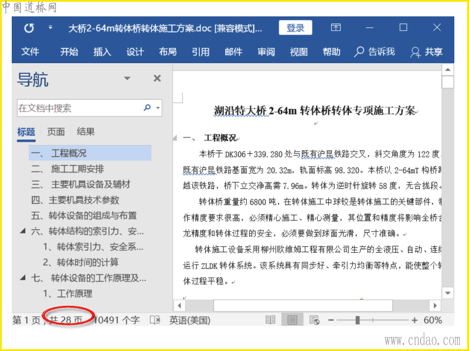
Task: Open the 布局 ribbon tab
Action: click(168, 51)
